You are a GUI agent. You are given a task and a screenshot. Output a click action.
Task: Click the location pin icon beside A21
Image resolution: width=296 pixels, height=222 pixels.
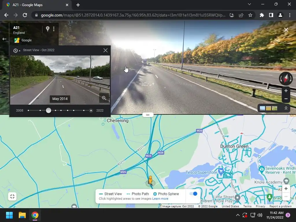(x=48, y=29)
